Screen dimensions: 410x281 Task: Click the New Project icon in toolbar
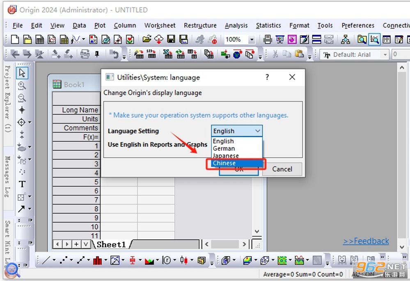(15, 40)
